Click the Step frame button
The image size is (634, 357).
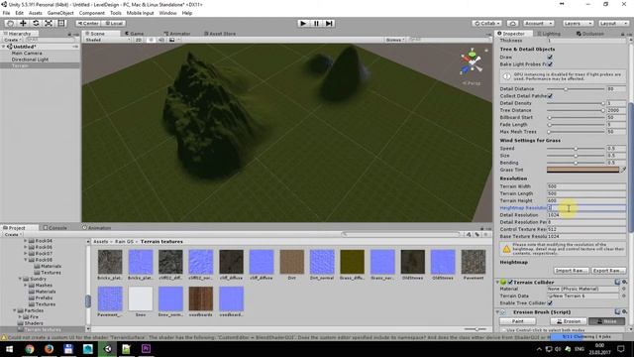coord(329,23)
